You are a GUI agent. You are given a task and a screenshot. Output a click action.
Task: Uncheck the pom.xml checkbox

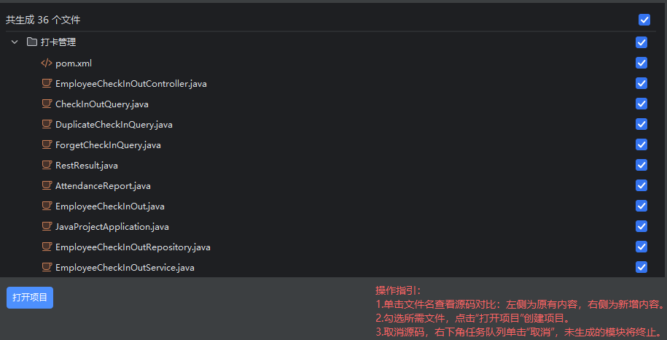click(x=641, y=63)
